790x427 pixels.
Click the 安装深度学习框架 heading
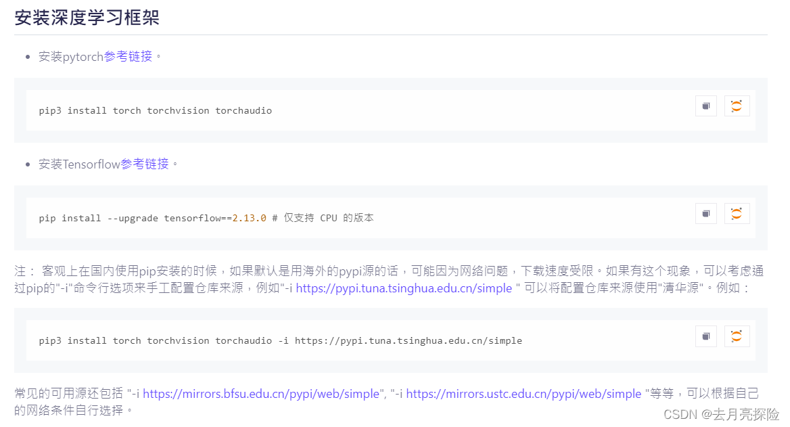87,18
